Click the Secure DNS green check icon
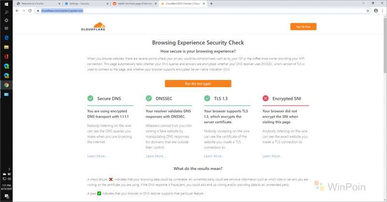This screenshot has height=202, width=387. (x=90, y=98)
